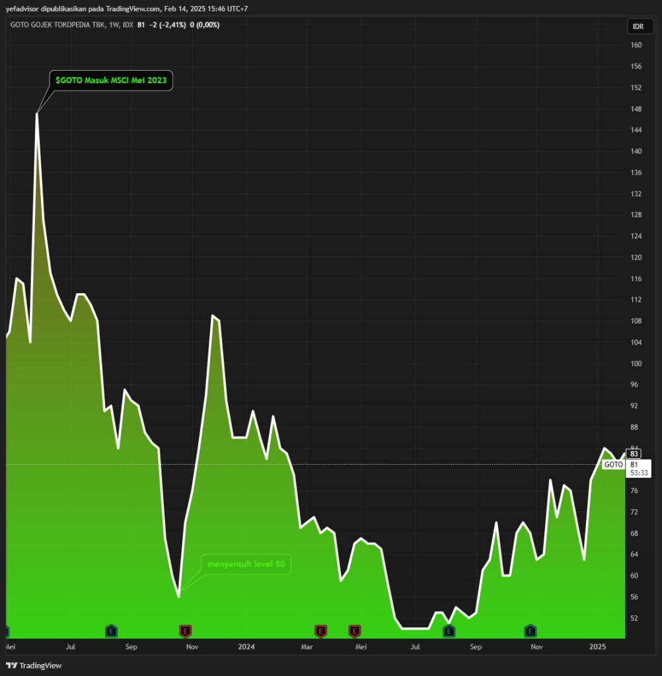Click the '120' price axis label
This screenshot has height=676, width=662.
pos(636,257)
